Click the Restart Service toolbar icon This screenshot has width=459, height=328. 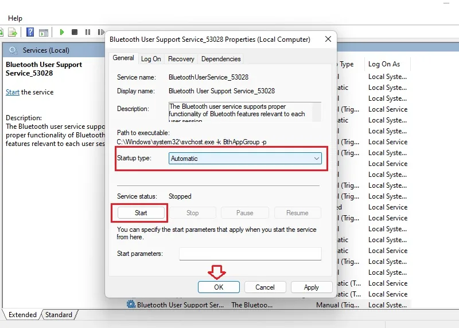pos(101,32)
